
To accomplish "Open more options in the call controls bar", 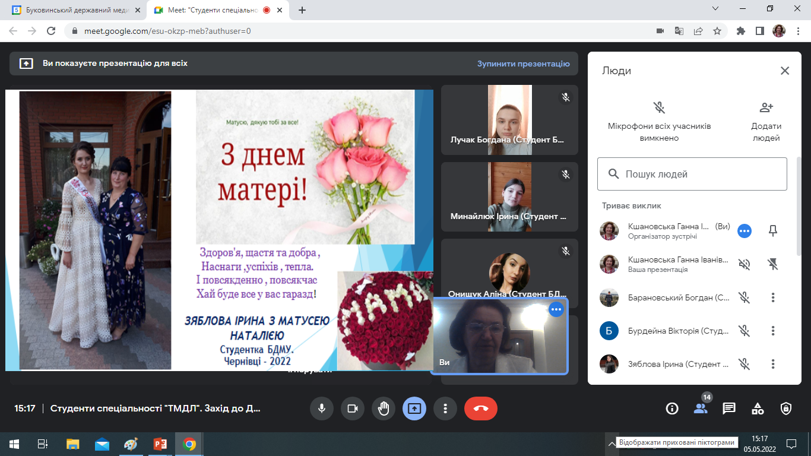I will coord(445,408).
